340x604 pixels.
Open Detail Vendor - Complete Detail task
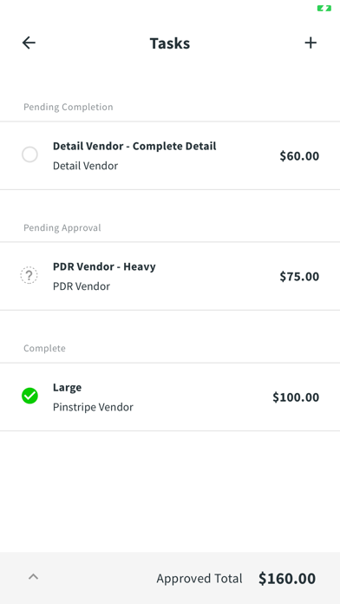[x=170, y=155]
